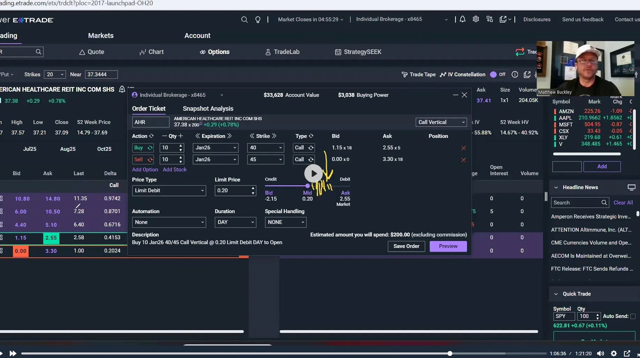Click the Add Stock link
Image resolution: width=640 pixels, height=358 pixels.
(x=175, y=170)
